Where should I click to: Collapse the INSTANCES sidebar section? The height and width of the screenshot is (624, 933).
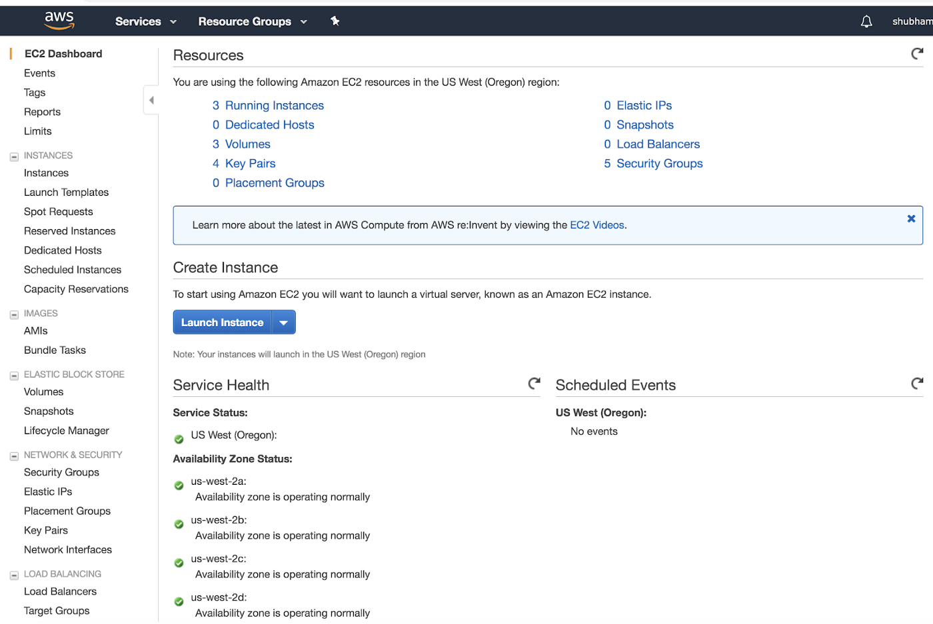(x=14, y=157)
